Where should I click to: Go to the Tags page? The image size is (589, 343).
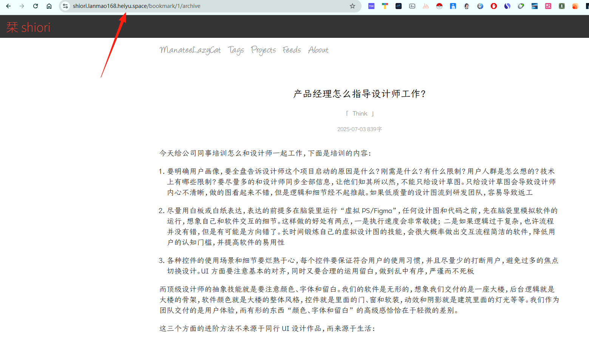[x=236, y=50]
